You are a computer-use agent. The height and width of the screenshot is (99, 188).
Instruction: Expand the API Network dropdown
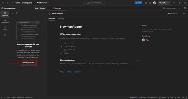(43, 3)
